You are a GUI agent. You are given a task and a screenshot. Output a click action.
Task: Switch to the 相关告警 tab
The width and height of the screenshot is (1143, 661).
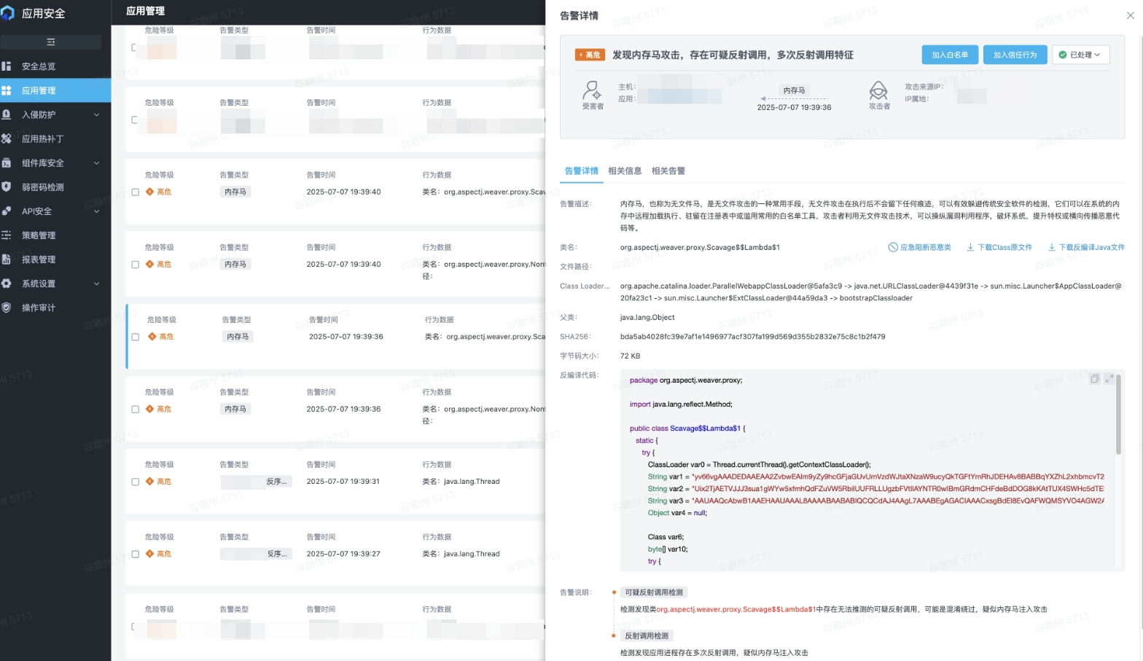pyautogui.click(x=668, y=171)
